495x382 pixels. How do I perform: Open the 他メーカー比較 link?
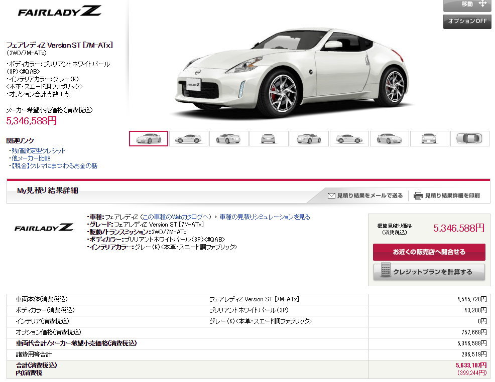pos(31,158)
